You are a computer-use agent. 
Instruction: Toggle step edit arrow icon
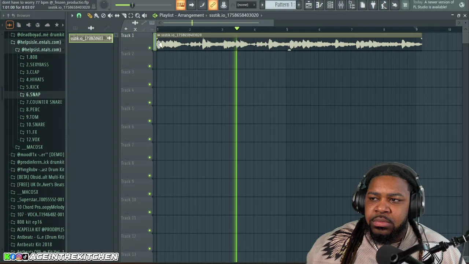(x=191, y=5)
